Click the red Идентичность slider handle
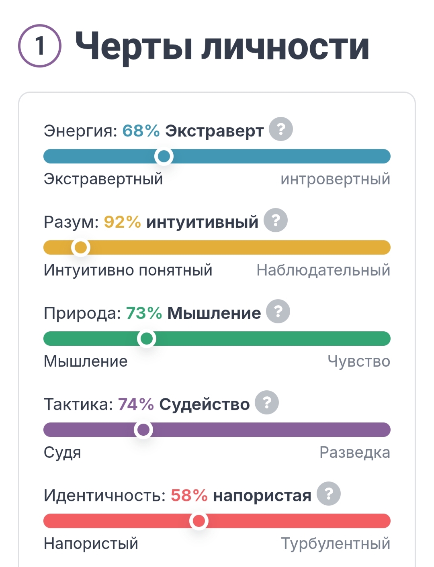Viewport: 434px width, 567px height. (x=199, y=521)
